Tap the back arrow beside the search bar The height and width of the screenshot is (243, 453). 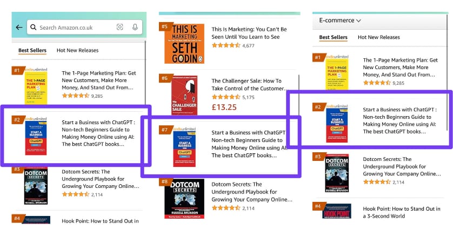point(19,28)
